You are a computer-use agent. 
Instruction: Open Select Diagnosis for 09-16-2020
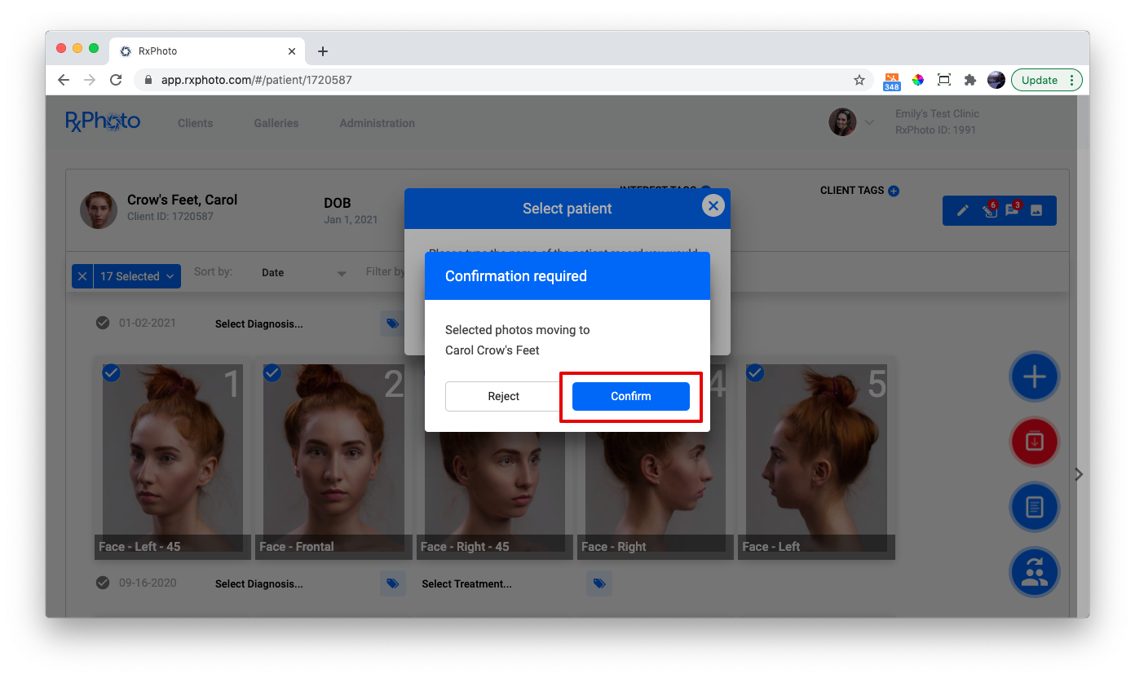[259, 583]
